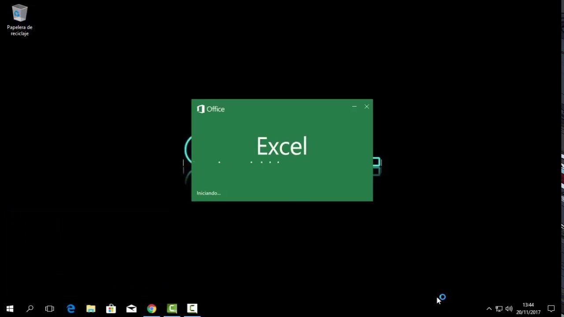Switch to Google Chrome on the taskbar
The width and height of the screenshot is (564, 317).
[152, 309]
